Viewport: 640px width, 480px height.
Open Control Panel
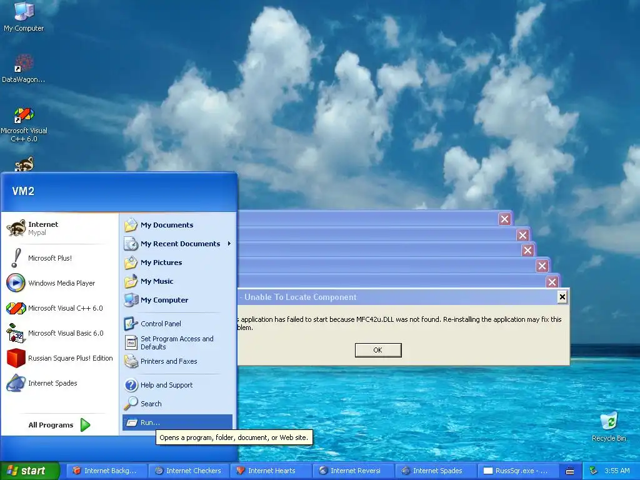click(x=177, y=324)
